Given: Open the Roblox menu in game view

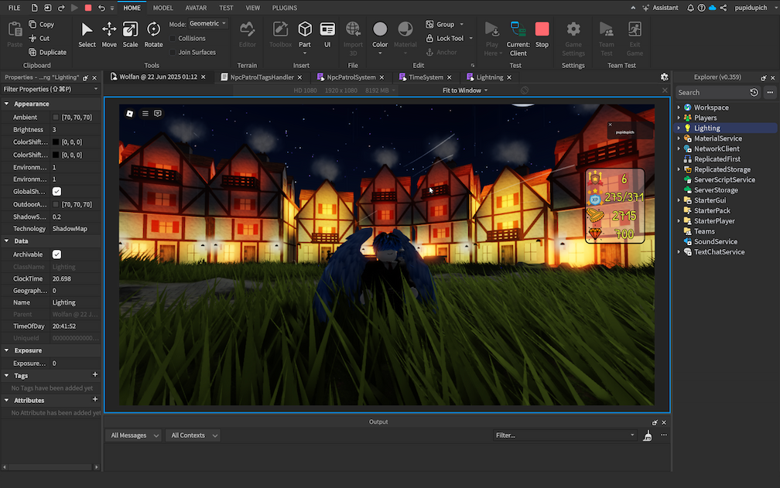Looking at the screenshot, I should [130, 114].
